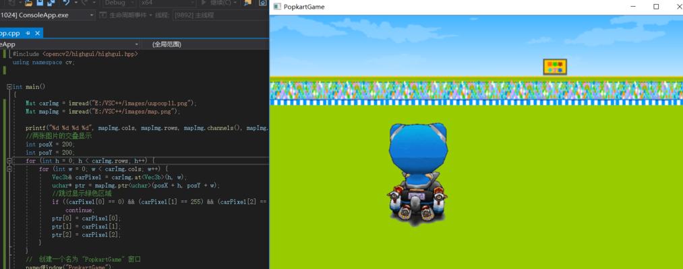Click the 'ptr[1] = carPixel[1];' line
The width and height of the screenshot is (683, 269).
(x=86, y=227)
